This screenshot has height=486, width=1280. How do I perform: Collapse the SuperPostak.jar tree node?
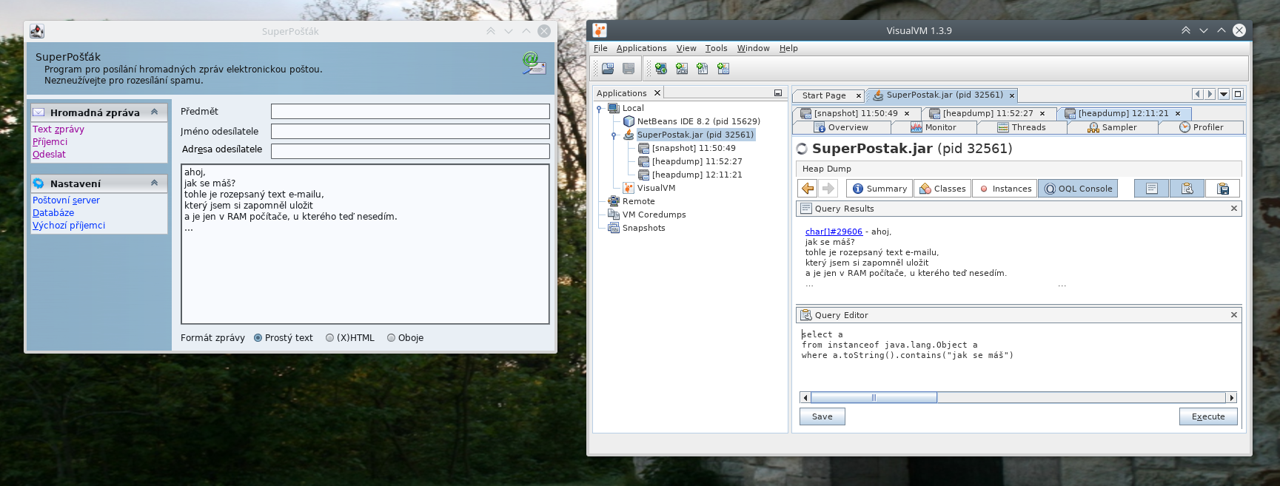(x=614, y=135)
